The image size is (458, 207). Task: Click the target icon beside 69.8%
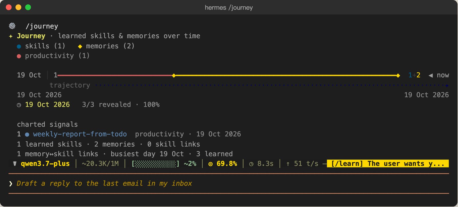click(210, 164)
